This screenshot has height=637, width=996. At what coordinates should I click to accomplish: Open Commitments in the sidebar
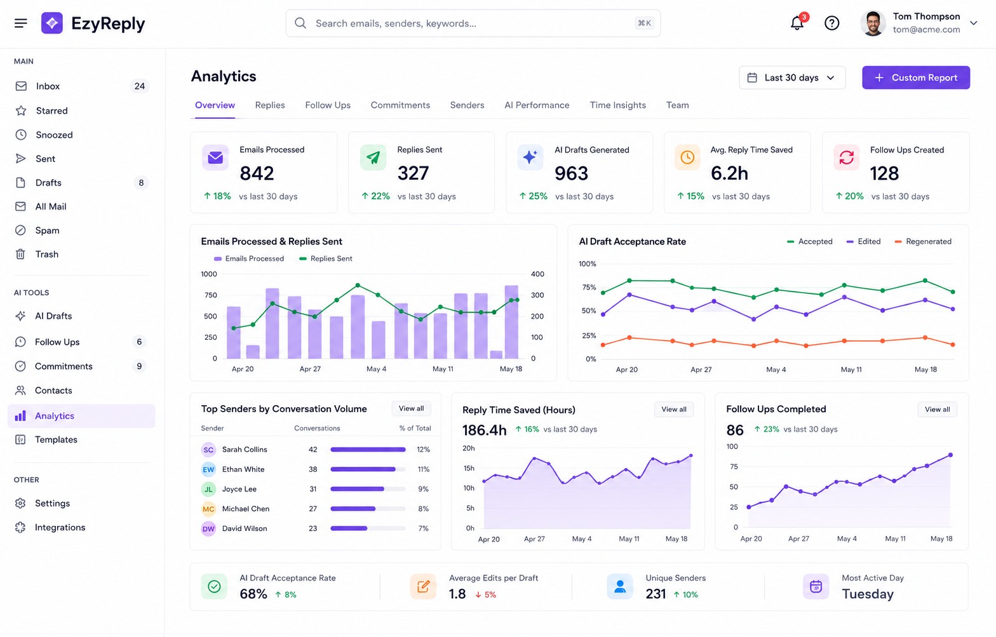[81, 366]
